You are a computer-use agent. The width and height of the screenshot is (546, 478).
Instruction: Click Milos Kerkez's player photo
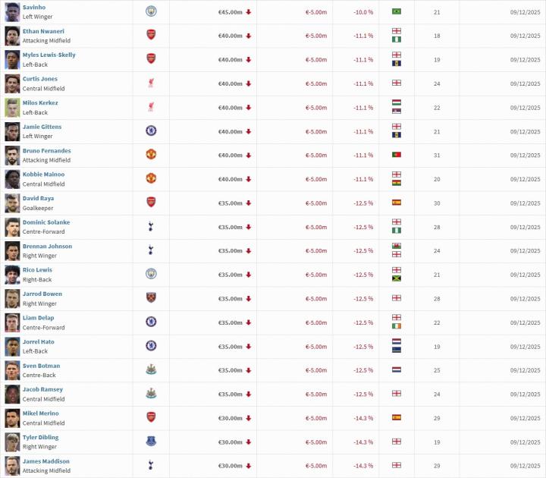click(12, 108)
